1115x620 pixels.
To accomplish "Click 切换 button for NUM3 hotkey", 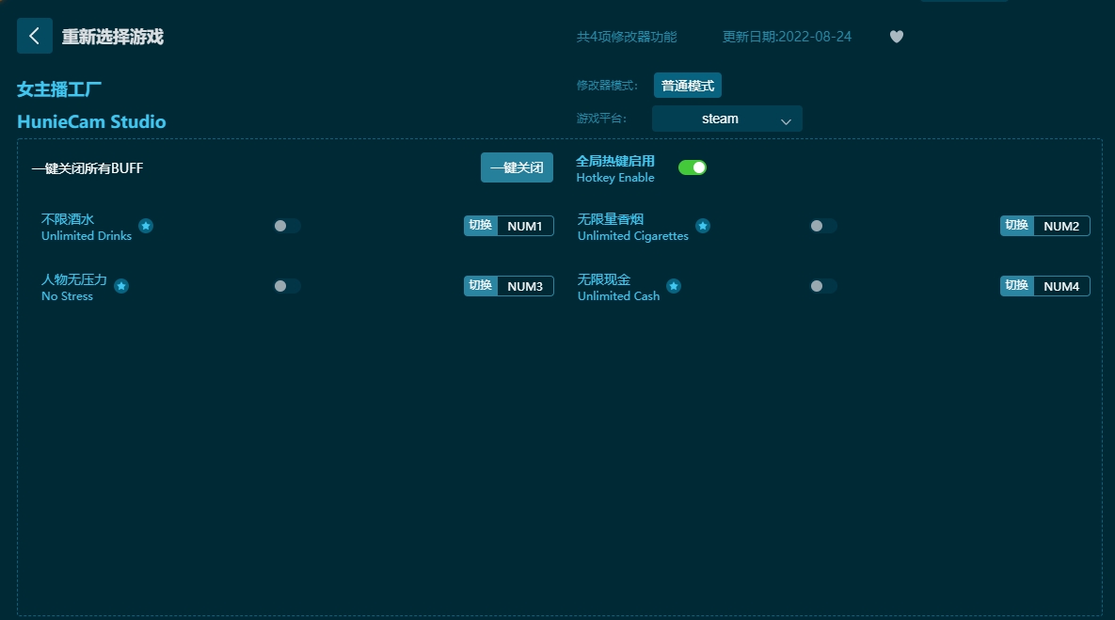I will click(x=481, y=286).
